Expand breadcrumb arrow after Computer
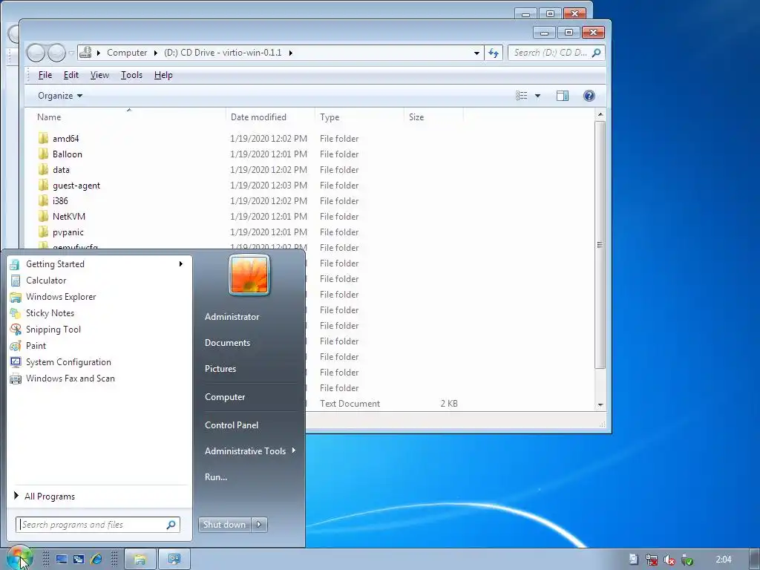The height and width of the screenshot is (570, 760). (156, 53)
